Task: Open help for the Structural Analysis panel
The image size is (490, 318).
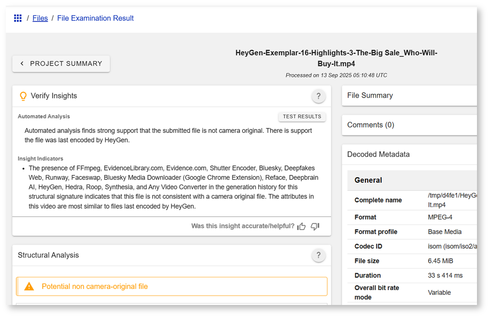Action: [318, 255]
